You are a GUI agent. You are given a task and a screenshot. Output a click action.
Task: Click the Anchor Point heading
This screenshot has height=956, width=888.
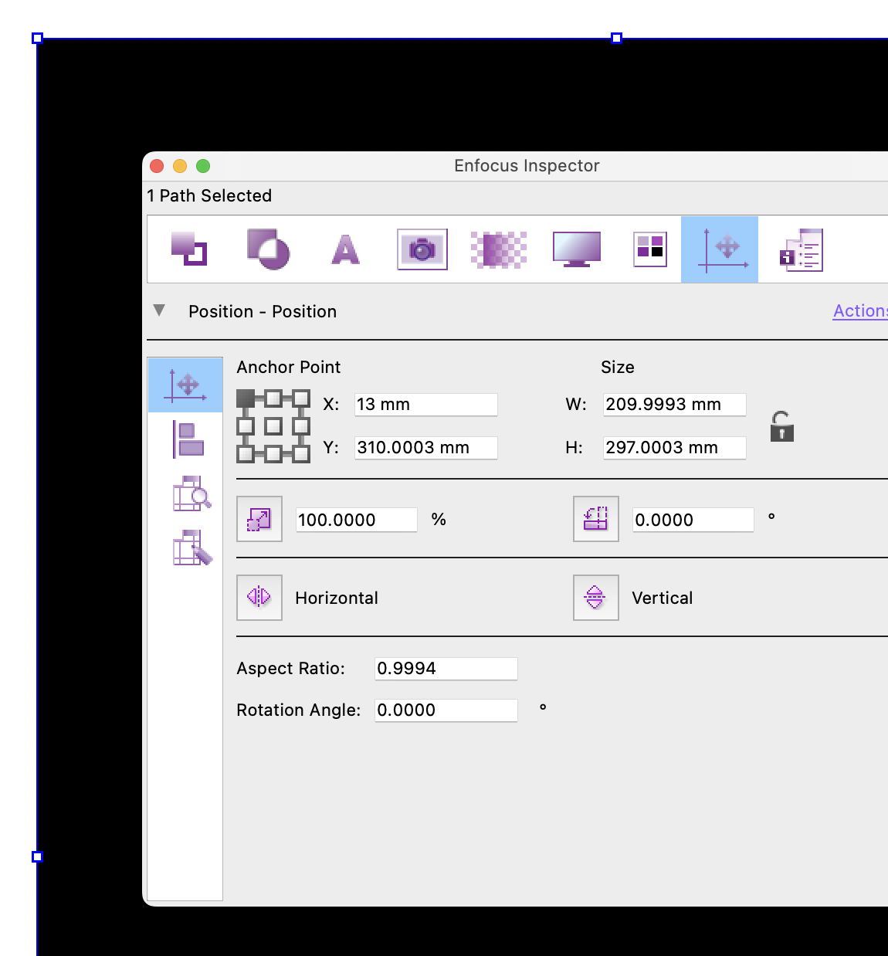[289, 368]
